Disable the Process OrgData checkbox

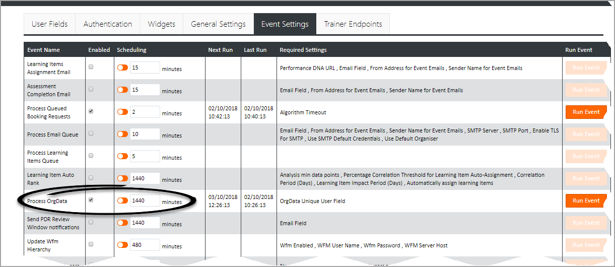[x=91, y=200]
